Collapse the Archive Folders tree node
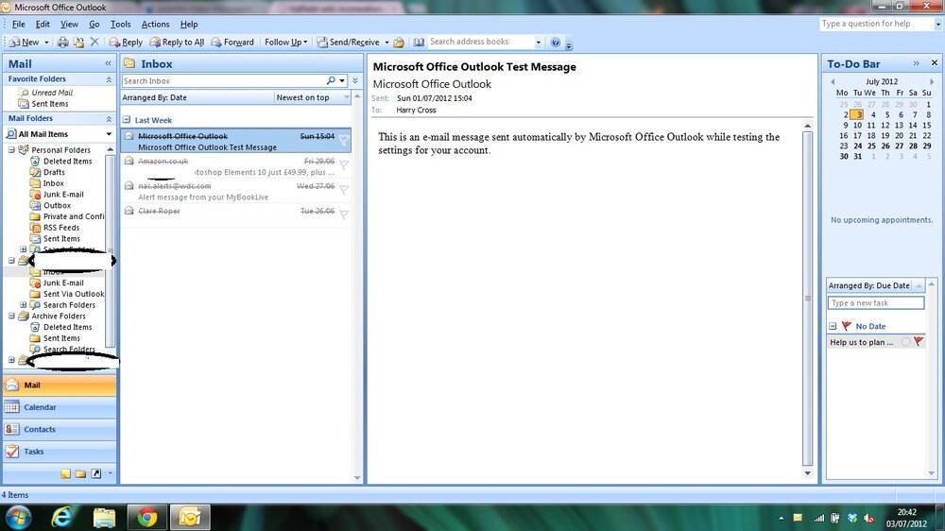Screen dimensions: 945x531 11,316
